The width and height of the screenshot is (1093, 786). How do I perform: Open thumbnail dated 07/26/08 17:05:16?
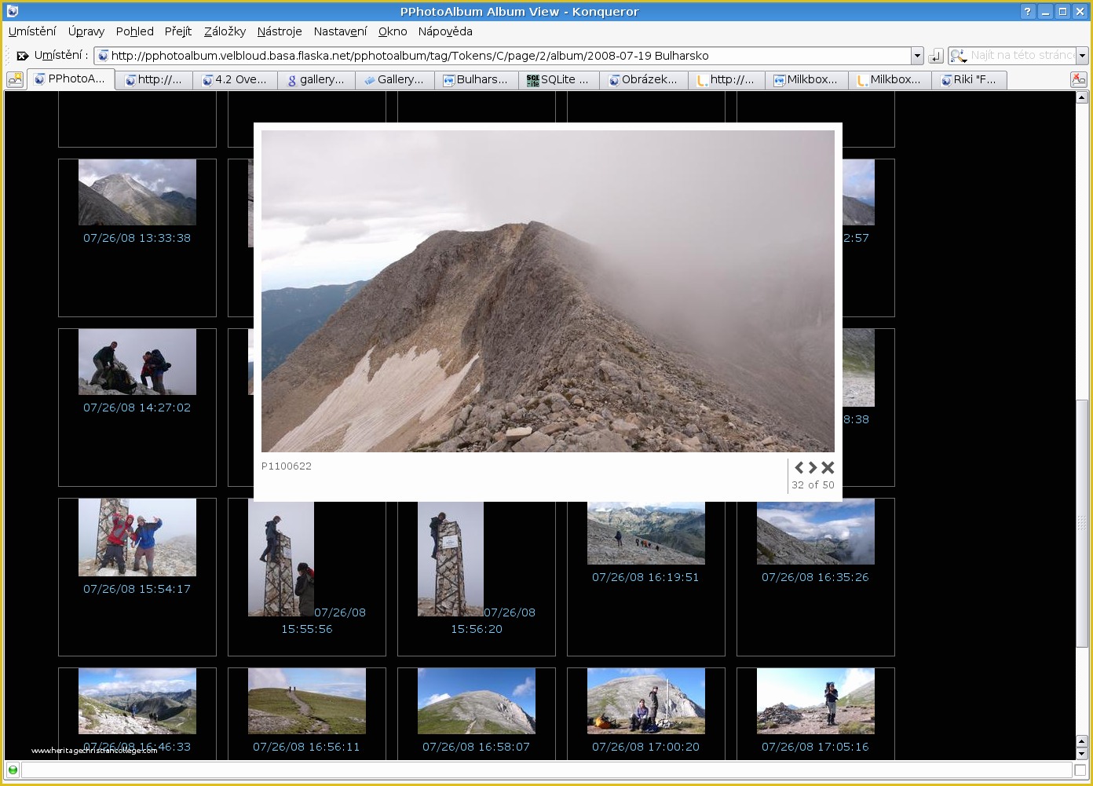(816, 701)
